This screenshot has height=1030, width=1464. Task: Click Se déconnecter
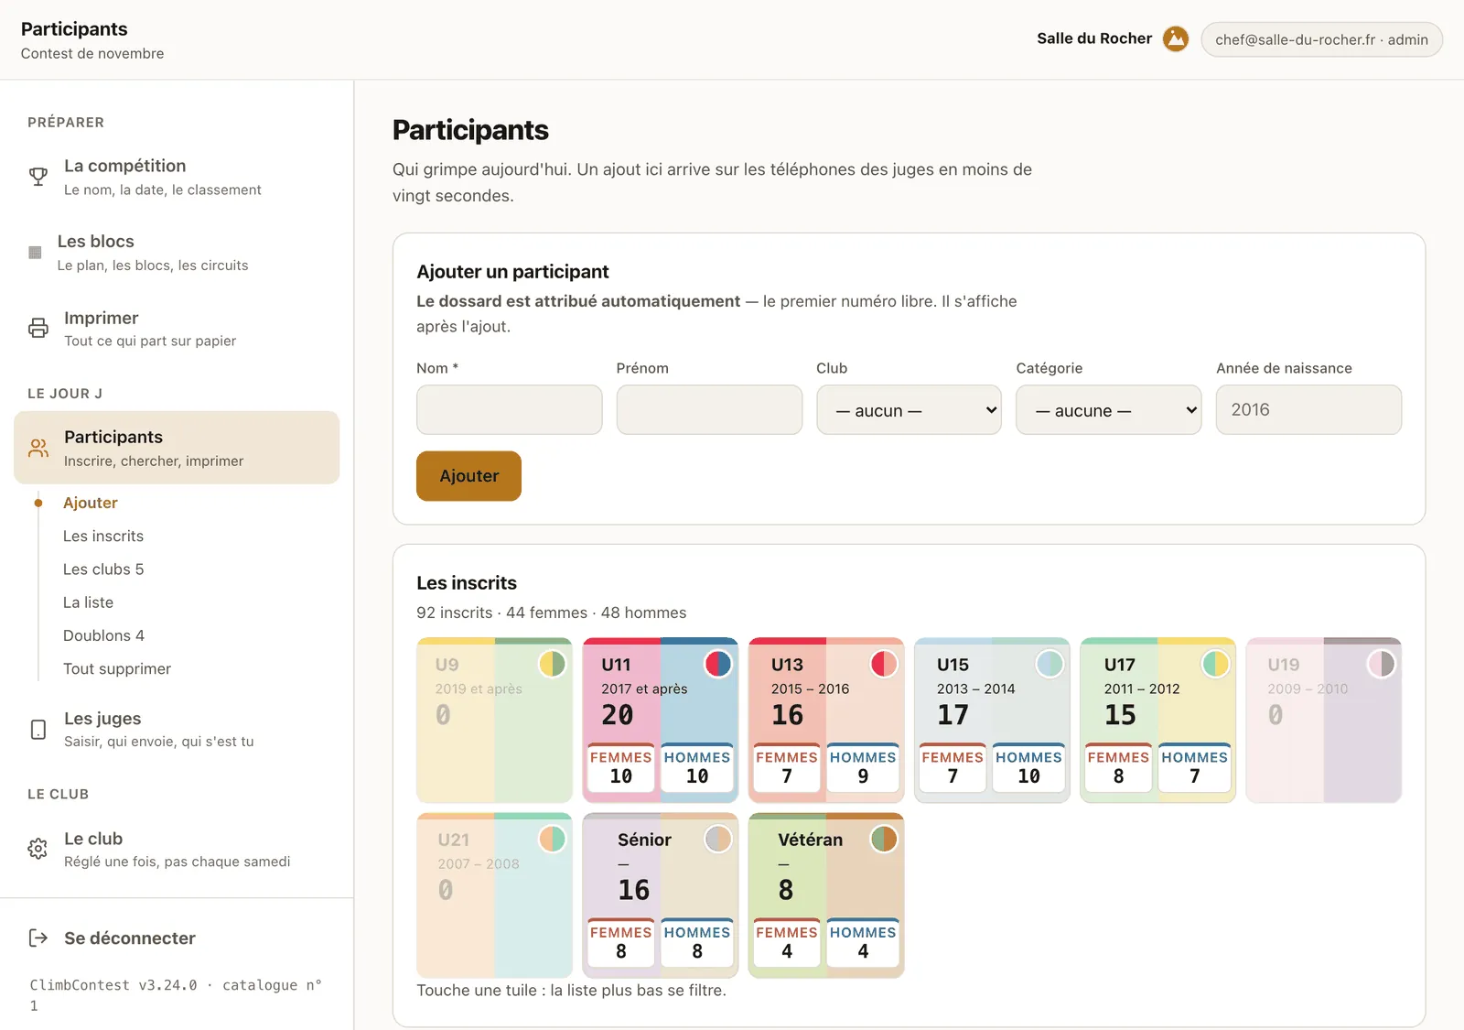click(x=130, y=938)
